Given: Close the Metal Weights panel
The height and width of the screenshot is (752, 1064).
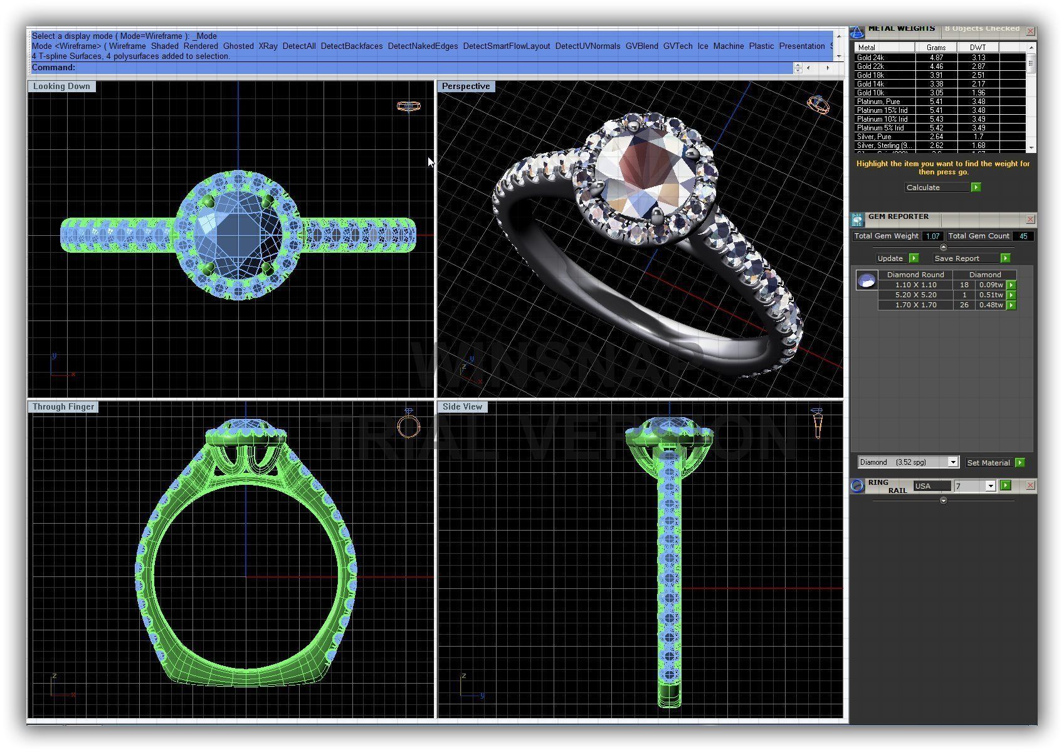Looking at the screenshot, I should [x=1030, y=31].
